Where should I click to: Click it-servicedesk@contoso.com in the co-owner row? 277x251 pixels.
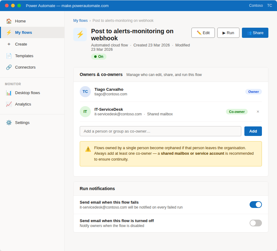click(x=118, y=114)
